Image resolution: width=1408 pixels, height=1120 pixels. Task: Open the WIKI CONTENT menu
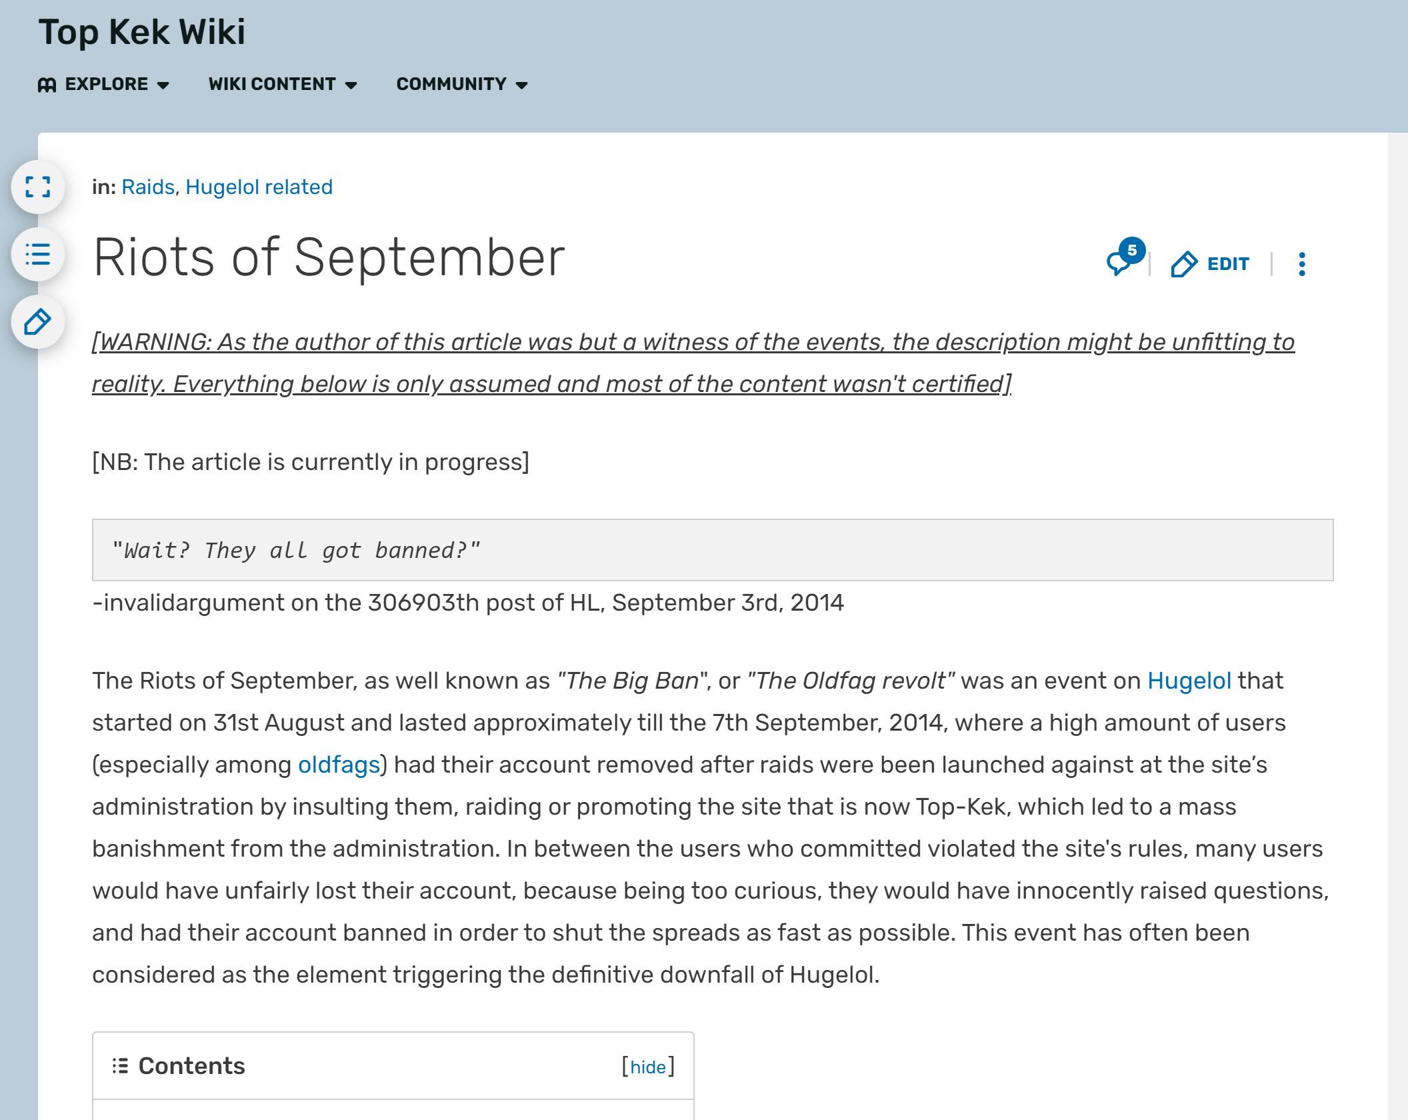point(283,84)
